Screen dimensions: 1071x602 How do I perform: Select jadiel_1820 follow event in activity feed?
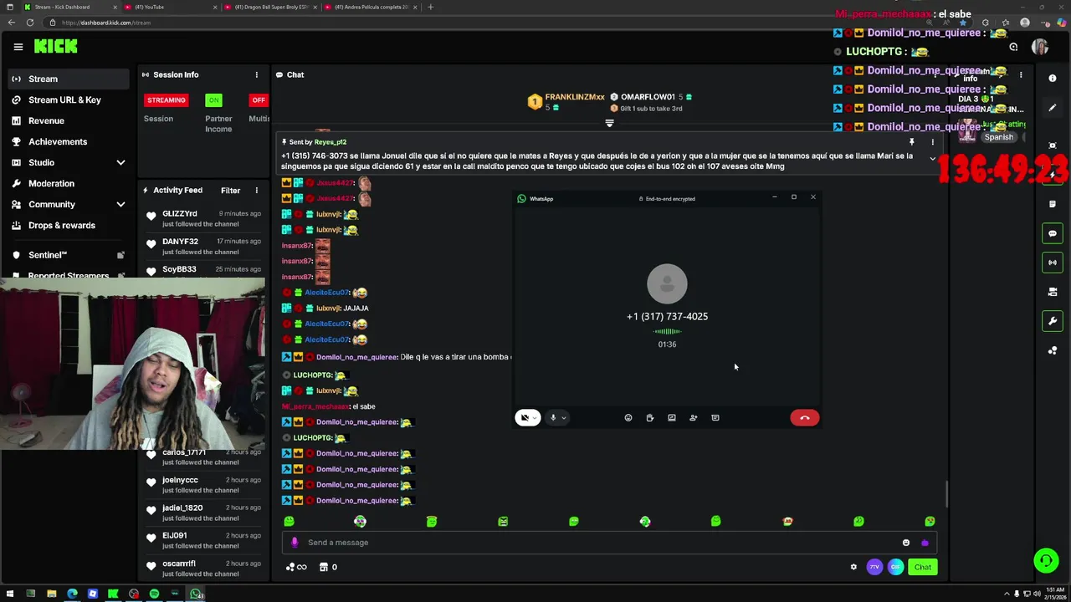(203, 513)
